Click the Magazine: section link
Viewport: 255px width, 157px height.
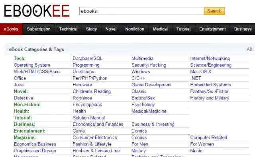[x=25, y=137]
